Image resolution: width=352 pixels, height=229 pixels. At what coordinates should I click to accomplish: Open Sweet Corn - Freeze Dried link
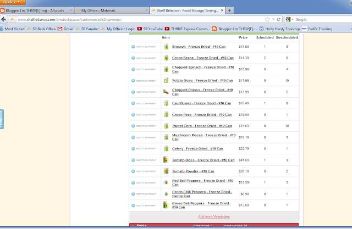tap(202, 126)
